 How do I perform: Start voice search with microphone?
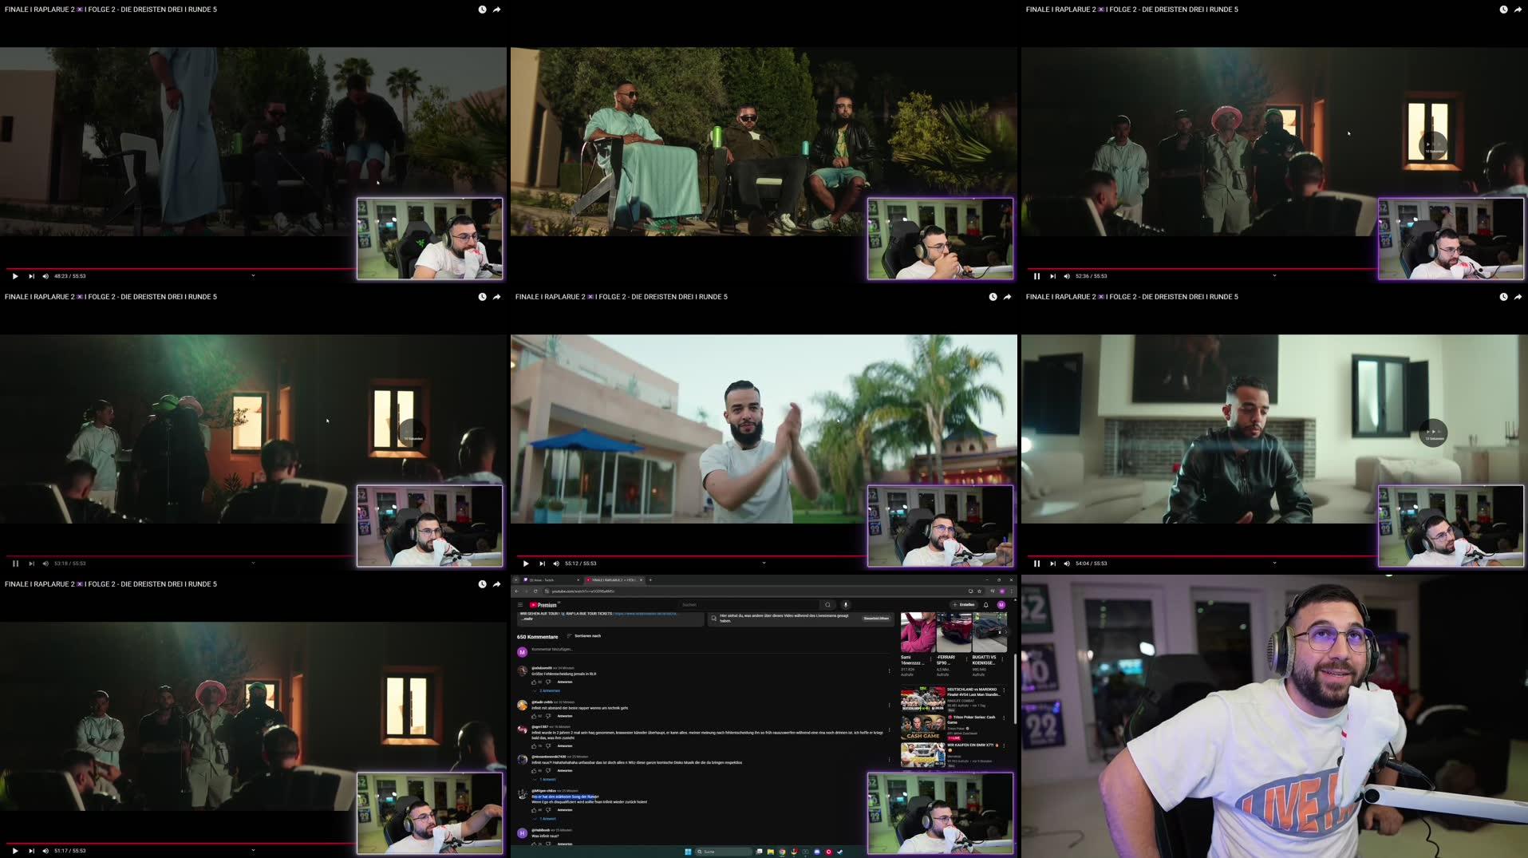pos(846,605)
